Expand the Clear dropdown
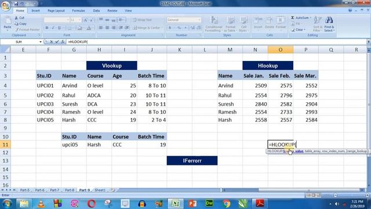371x209 pixels. click(305, 30)
